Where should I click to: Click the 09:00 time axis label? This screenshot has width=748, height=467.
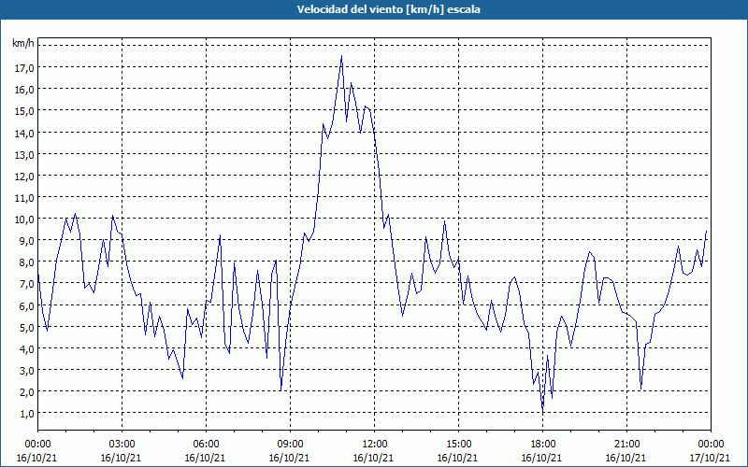click(x=290, y=445)
